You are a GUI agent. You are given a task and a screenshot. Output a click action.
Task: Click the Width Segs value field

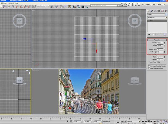click(x=160, y=52)
